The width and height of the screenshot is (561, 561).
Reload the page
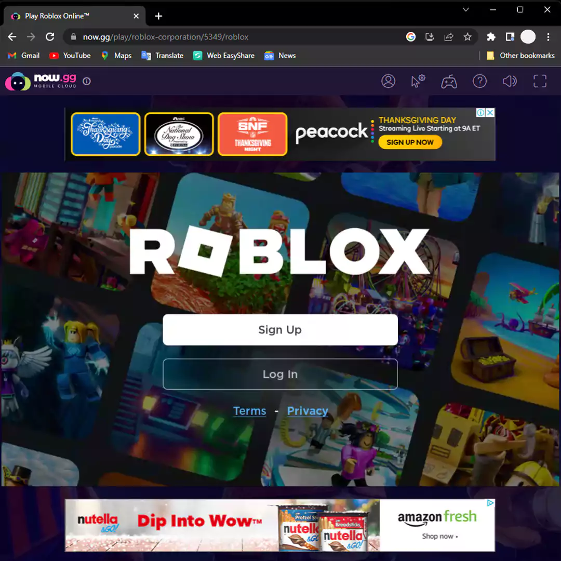point(50,37)
